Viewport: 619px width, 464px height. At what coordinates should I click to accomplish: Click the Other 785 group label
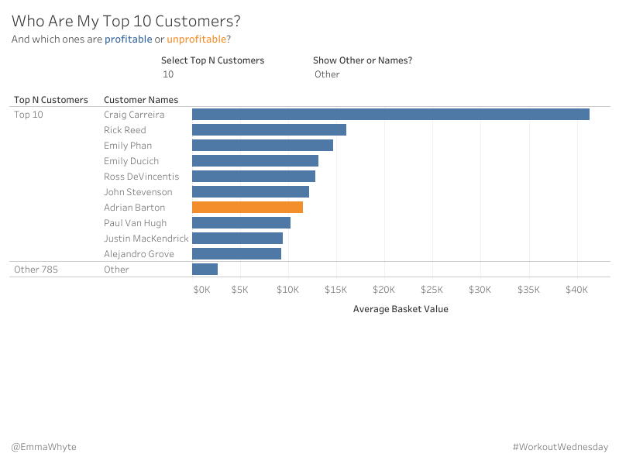pos(36,270)
